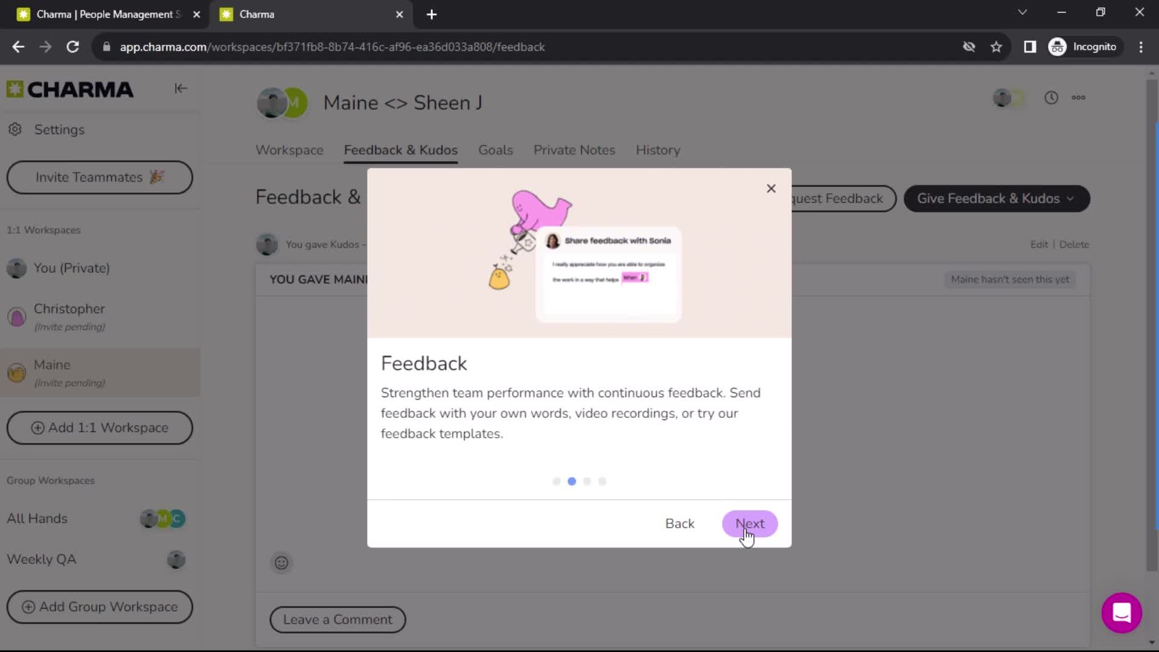Open Settings from the sidebar
The height and width of the screenshot is (652, 1159).
59,130
